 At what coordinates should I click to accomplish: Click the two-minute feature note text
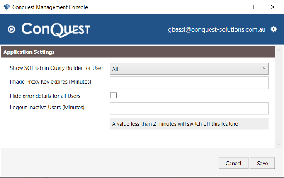point(175,124)
